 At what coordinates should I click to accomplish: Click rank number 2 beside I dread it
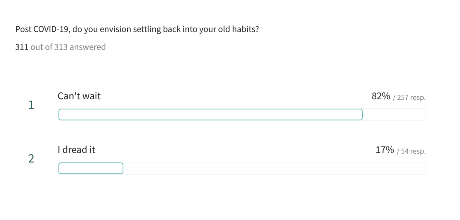(x=31, y=159)
